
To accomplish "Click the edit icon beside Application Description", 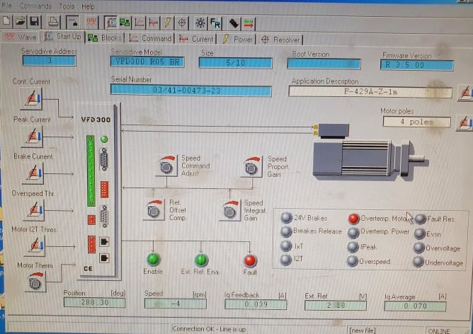I will pos(465,93).
